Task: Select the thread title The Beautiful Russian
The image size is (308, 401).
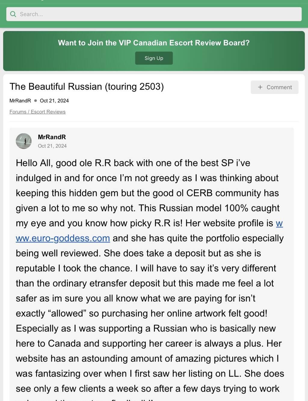Action: pos(87,87)
